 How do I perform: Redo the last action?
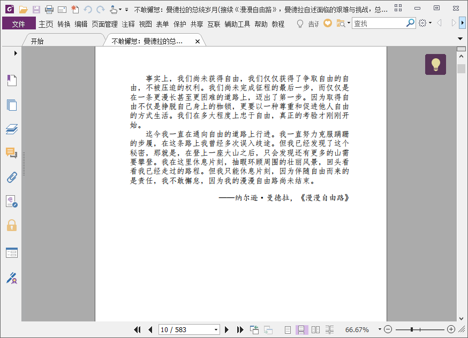[x=101, y=10]
